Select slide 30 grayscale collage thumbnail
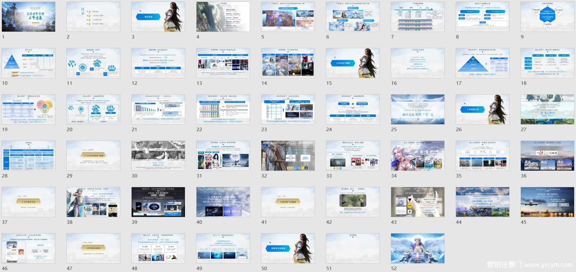The width and height of the screenshot is (576, 272). click(x=158, y=156)
